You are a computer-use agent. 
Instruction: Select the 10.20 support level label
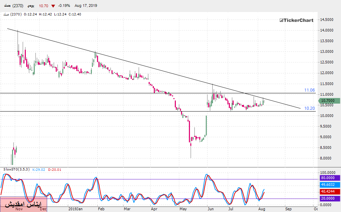pyautogui.click(x=309, y=108)
